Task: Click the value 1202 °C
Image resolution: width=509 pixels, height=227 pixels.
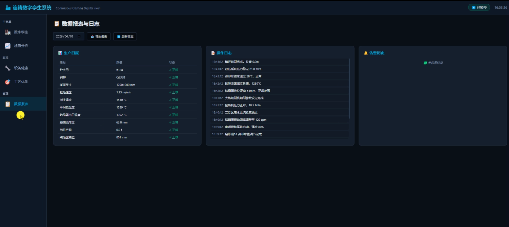Action: tap(121, 115)
